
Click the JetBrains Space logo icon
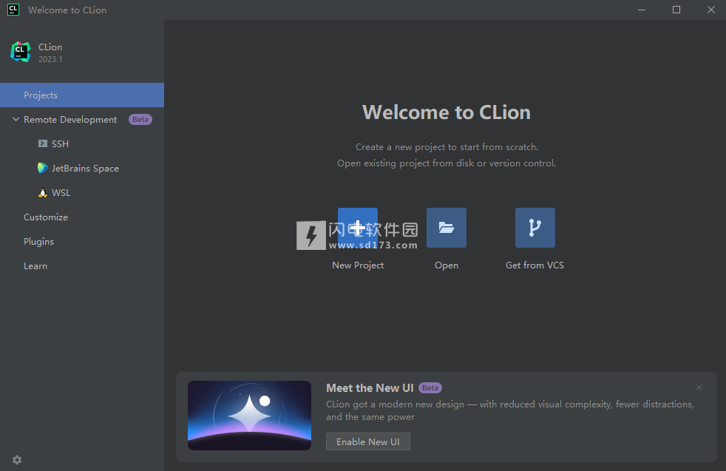[x=43, y=168]
